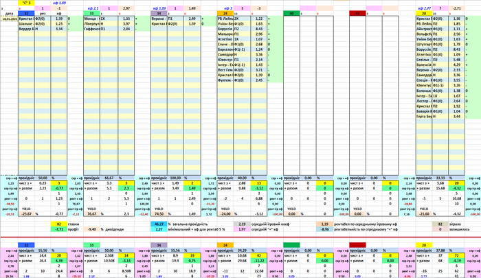Click the кф 2,77 header cell
Viewport: 481px width, 278px height.
coord(424,8)
